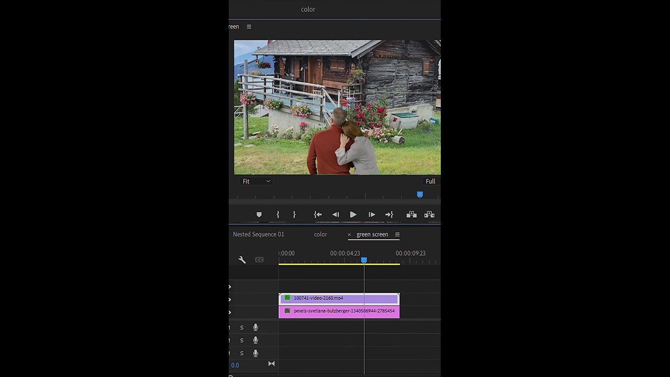670x377 pixels.
Task: Click the Lift button
Action: tap(411, 215)
